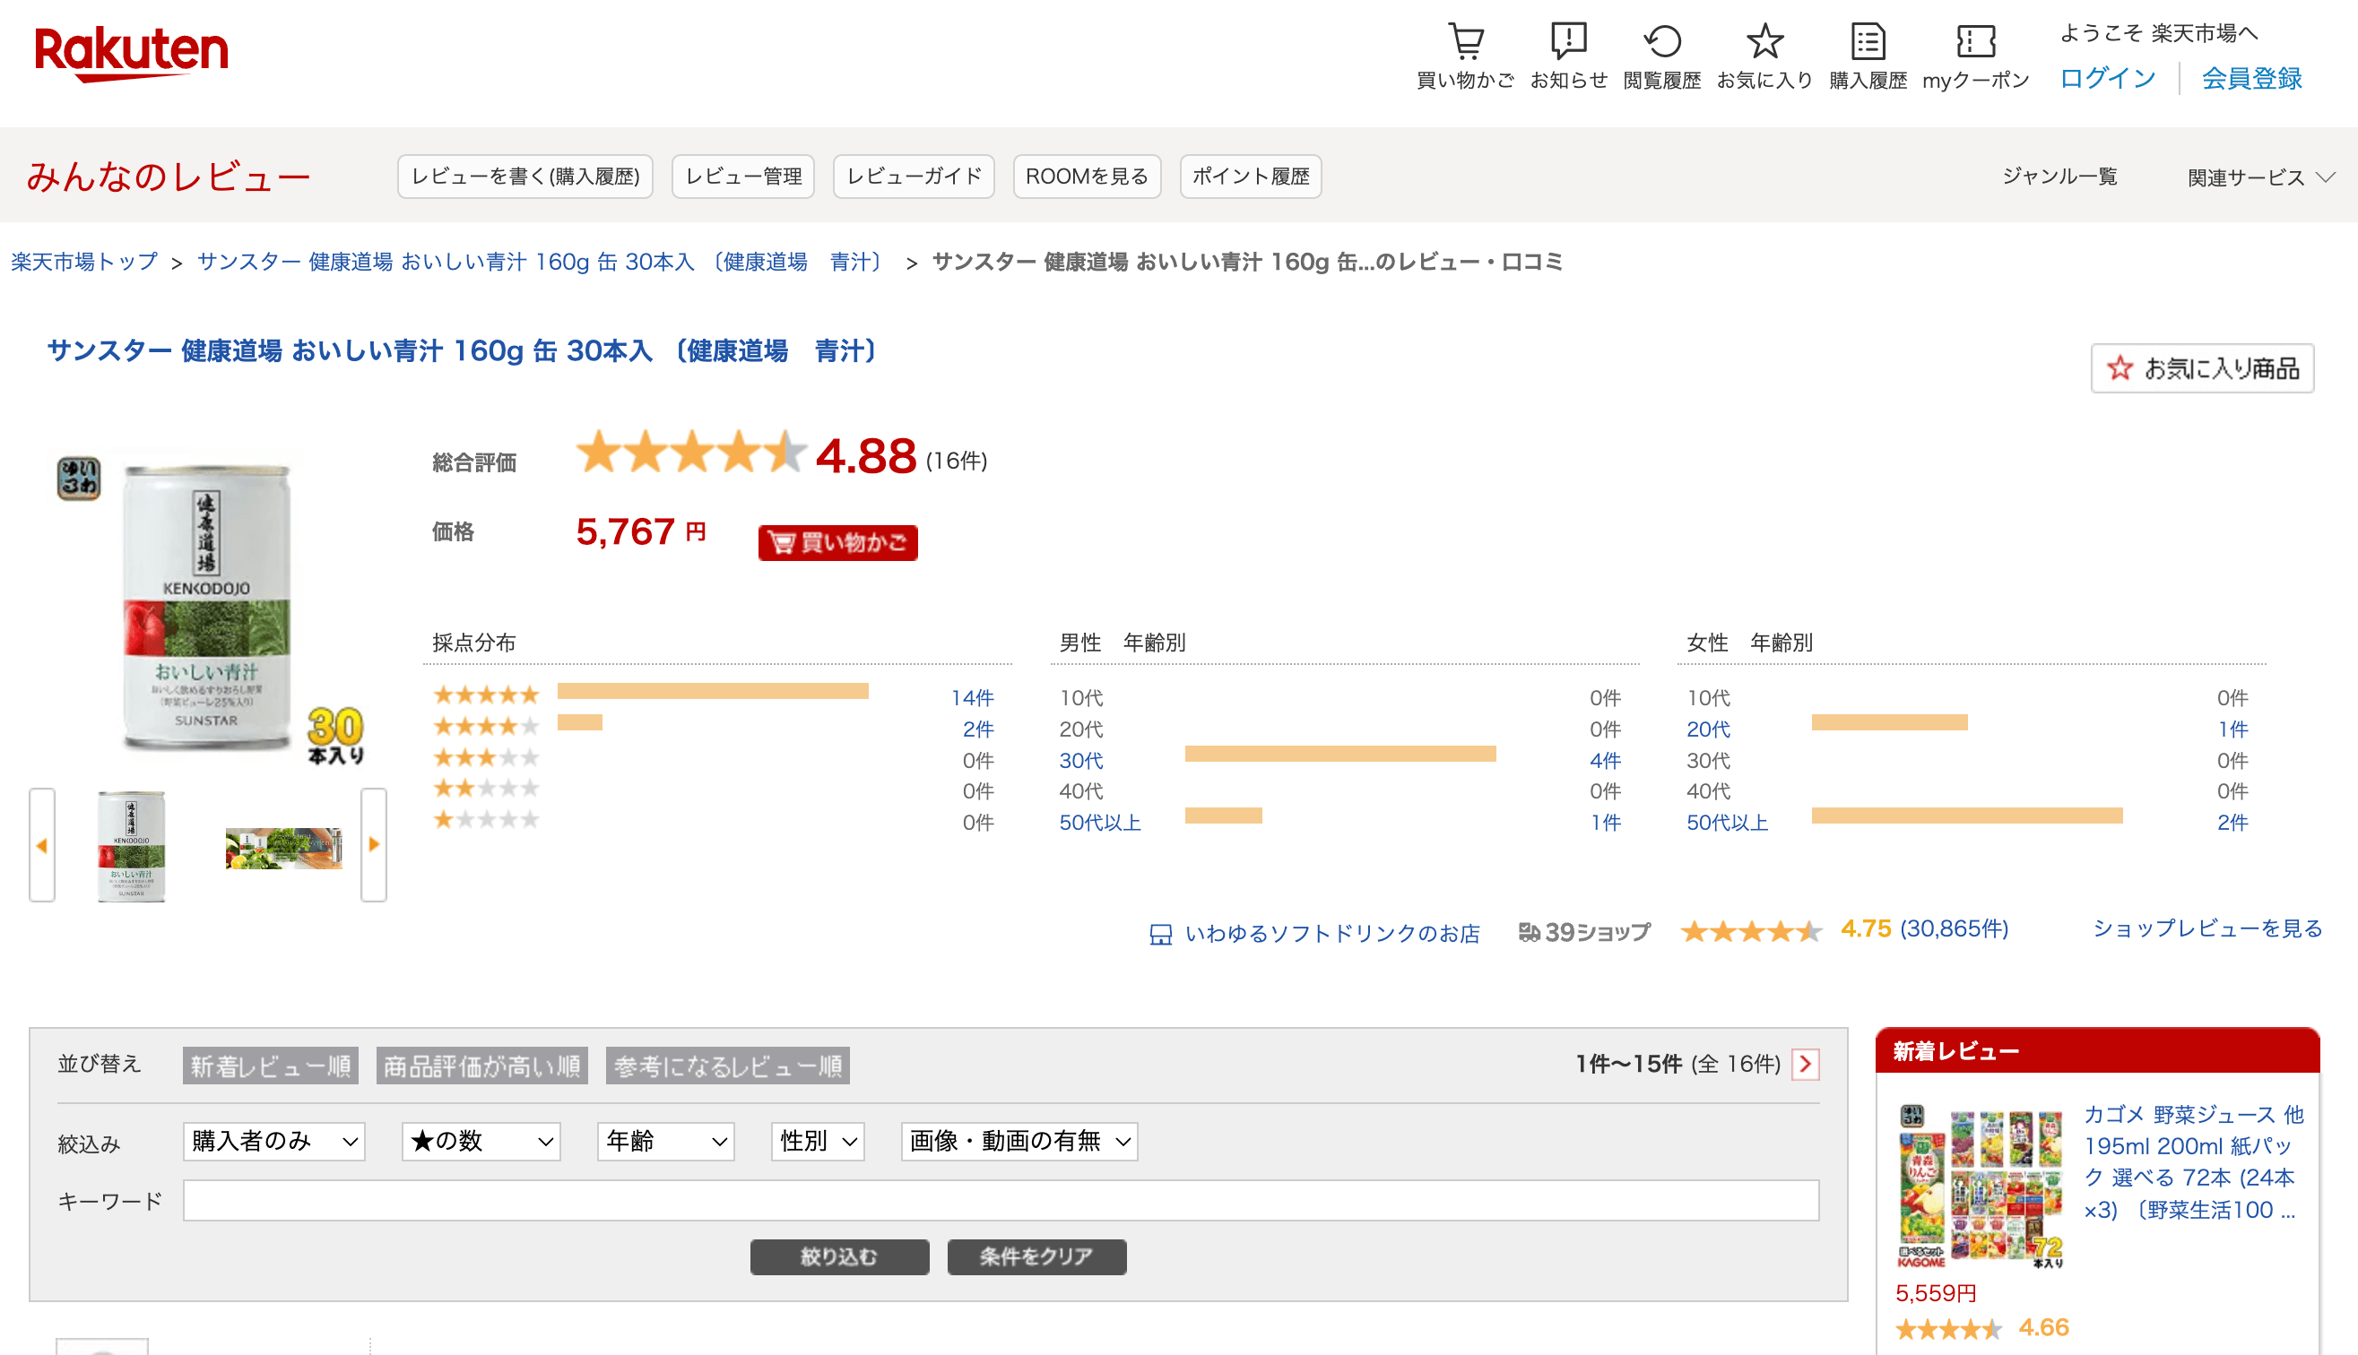Filter by male 30代 reviews
The image size is (2358, 1355).
point(1080,760)
